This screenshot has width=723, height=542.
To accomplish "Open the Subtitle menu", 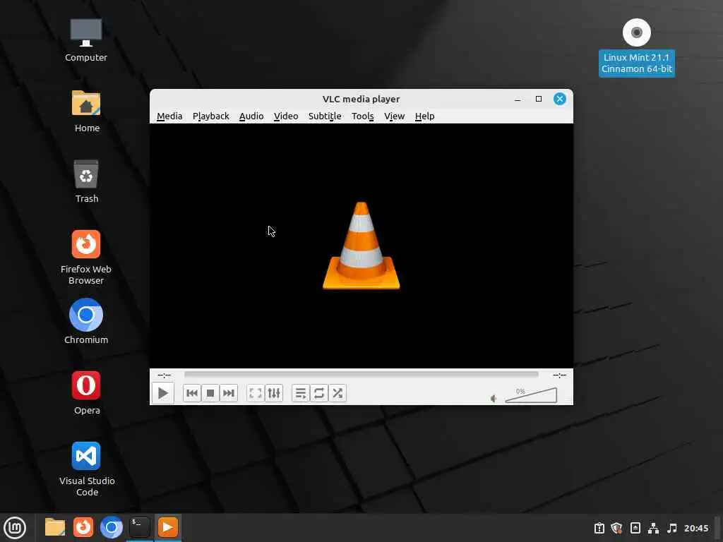I will coord(325,116).
